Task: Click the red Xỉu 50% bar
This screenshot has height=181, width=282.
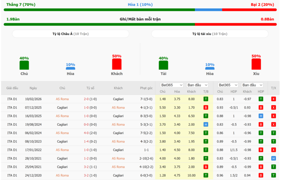Action: pyautogui.click(x=256, y=64)
